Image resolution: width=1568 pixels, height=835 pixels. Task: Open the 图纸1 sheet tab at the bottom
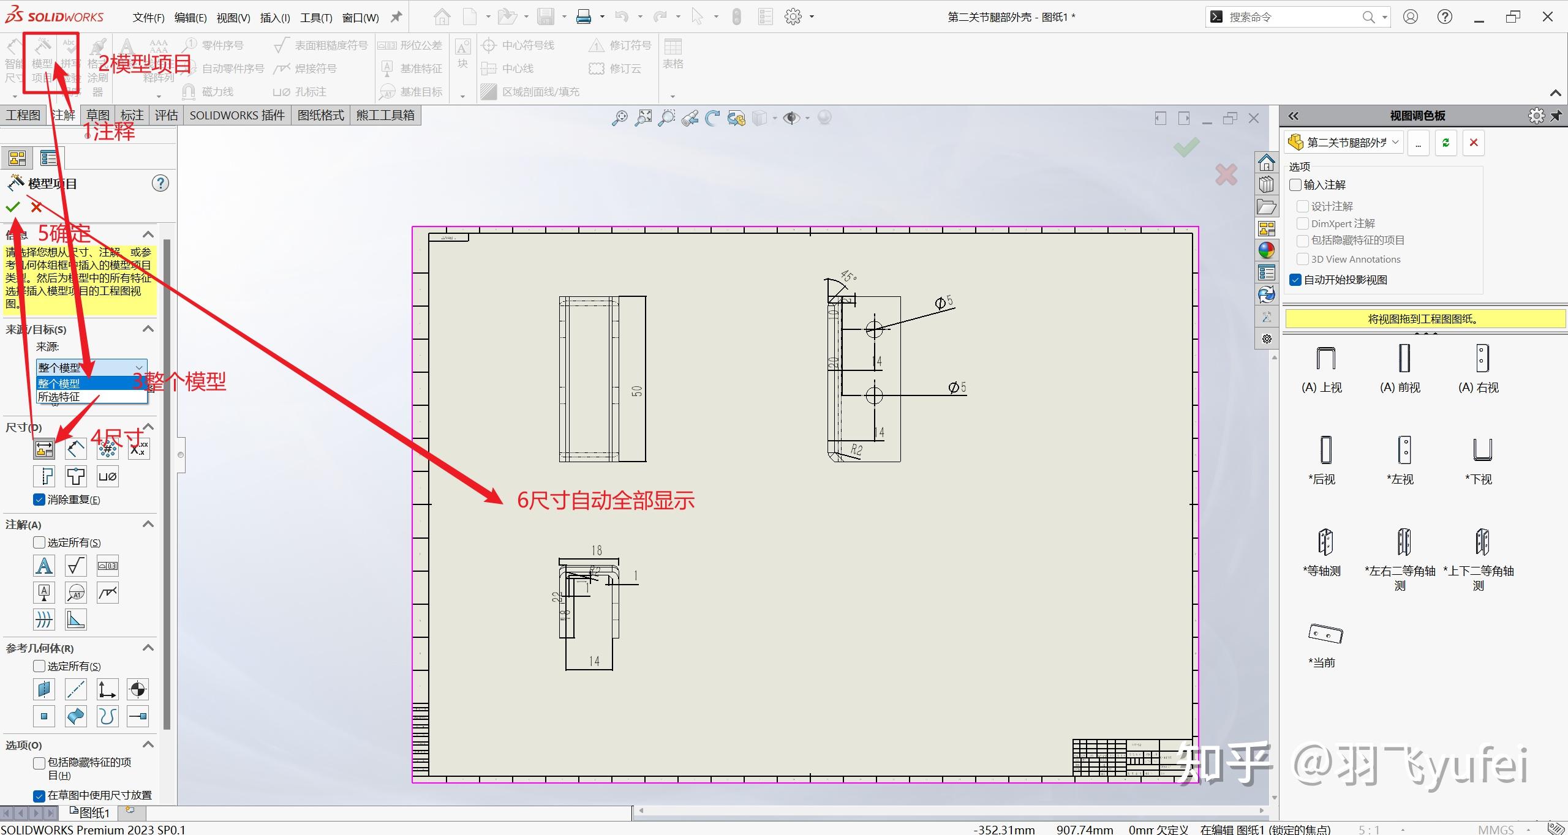[91, 812]
